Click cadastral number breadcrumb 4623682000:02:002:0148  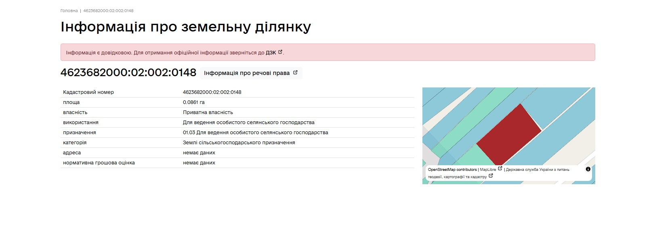[x=108, y=10]
